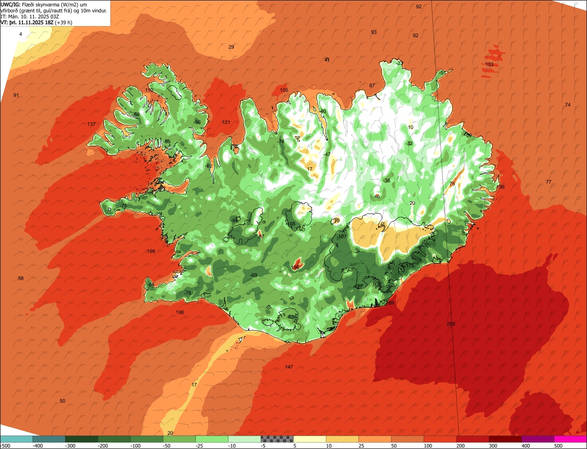Image resolution: width=587 pixels, height=449 pixels.
Task: Click the '105' value off the north coast
Action: pos(284,90)
